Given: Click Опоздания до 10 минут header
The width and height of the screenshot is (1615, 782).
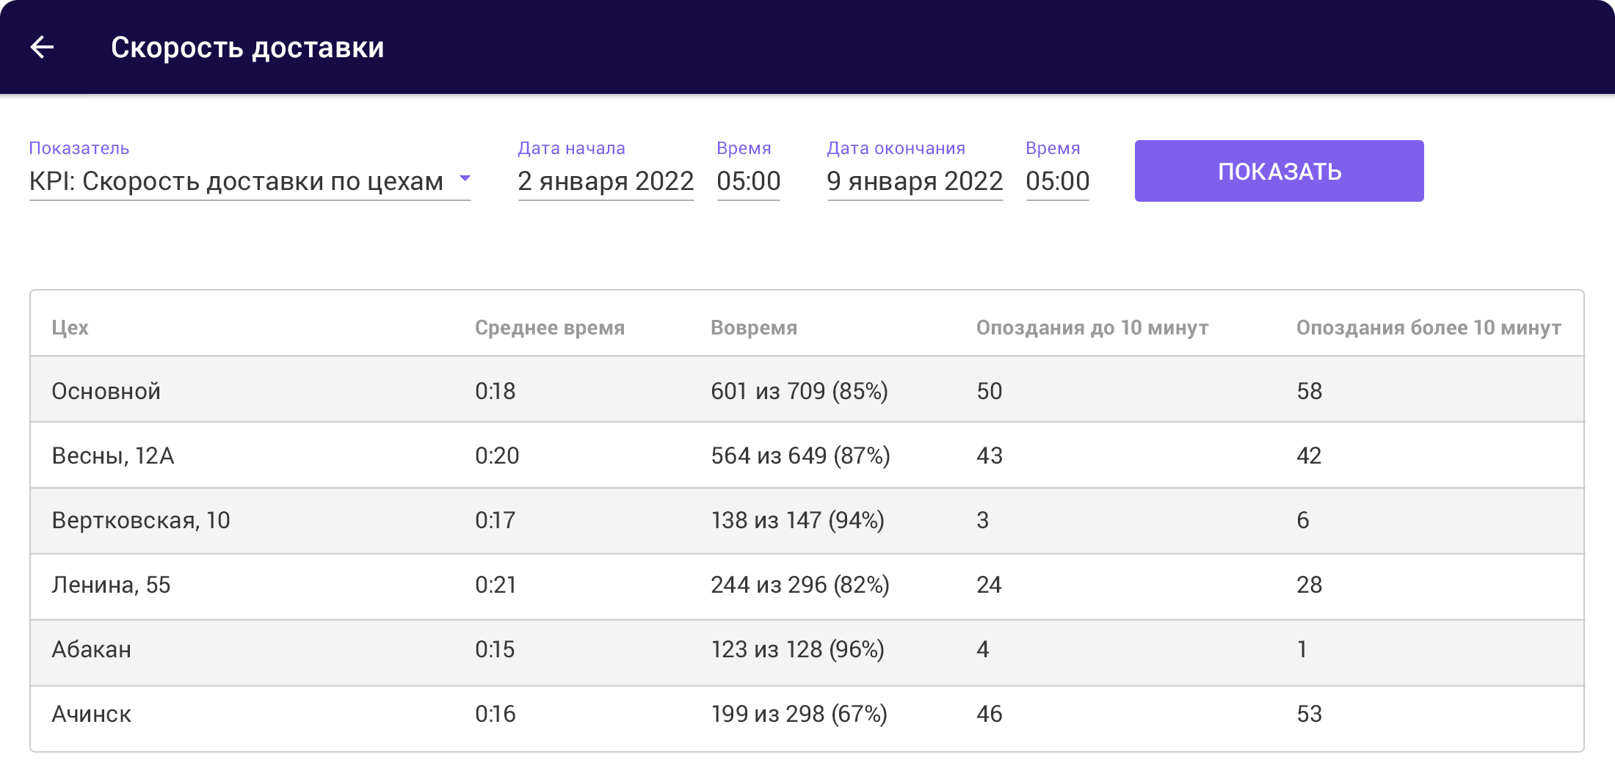Looking at the screenshot, I should click(x=1092, y=328).
